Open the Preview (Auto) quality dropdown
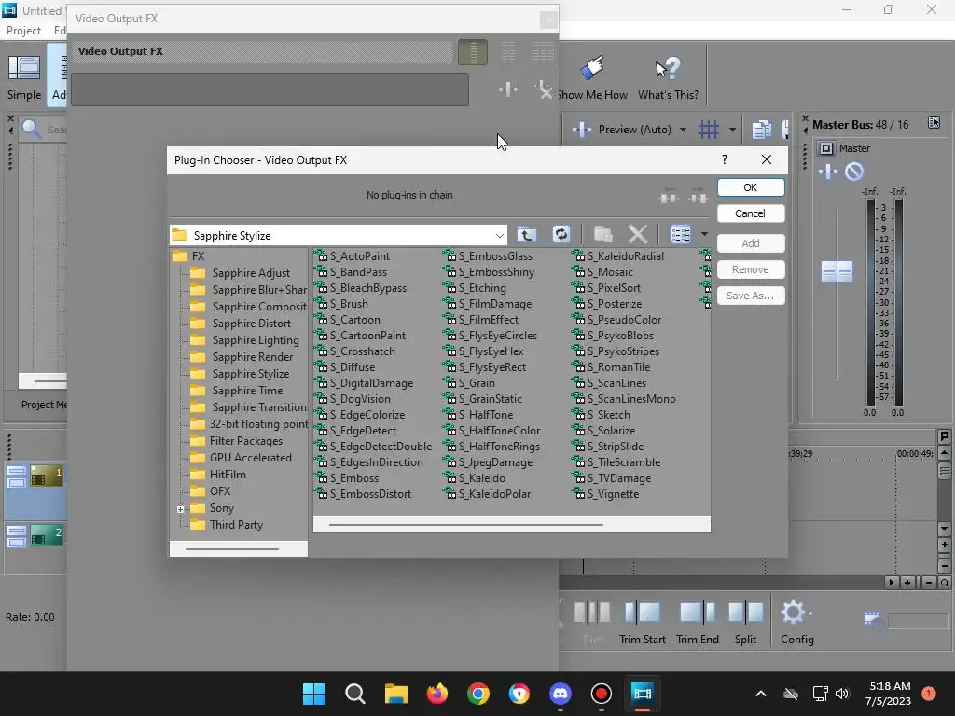 pyautogui.click(x=683, y=129)
